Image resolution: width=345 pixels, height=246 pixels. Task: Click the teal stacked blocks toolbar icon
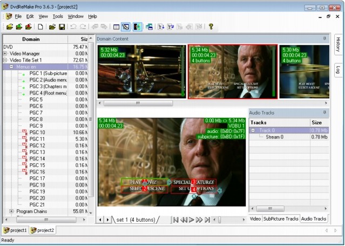click(149, 27)
